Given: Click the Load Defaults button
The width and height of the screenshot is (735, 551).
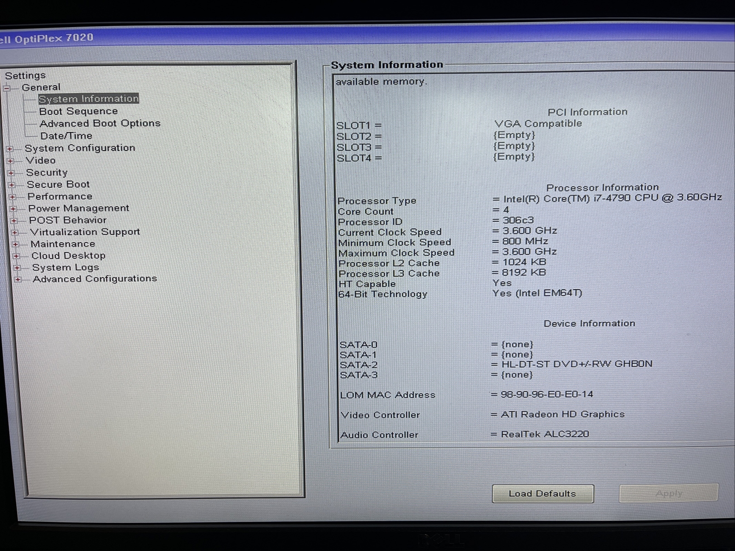Looking at the screenshot, I should [x=543, y=494].
